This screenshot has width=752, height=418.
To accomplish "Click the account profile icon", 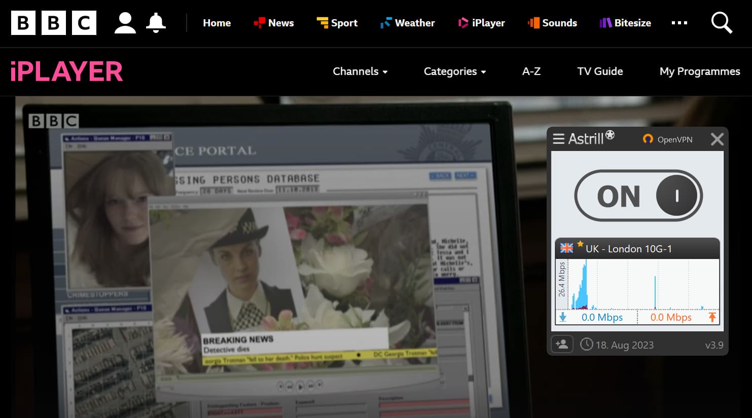I will coord(124,22).
